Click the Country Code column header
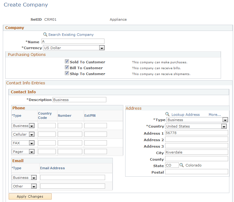Image resolution: width=234 pixels, height=202 pixels. click(x=45, y=116)
